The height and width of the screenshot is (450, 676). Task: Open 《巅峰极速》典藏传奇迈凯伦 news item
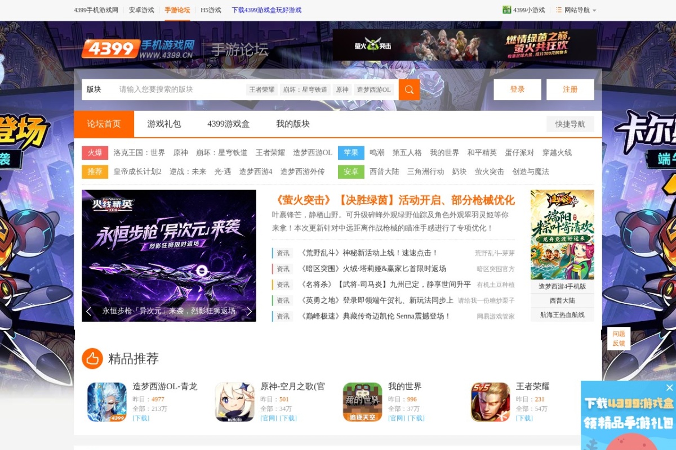coord(375,316)
